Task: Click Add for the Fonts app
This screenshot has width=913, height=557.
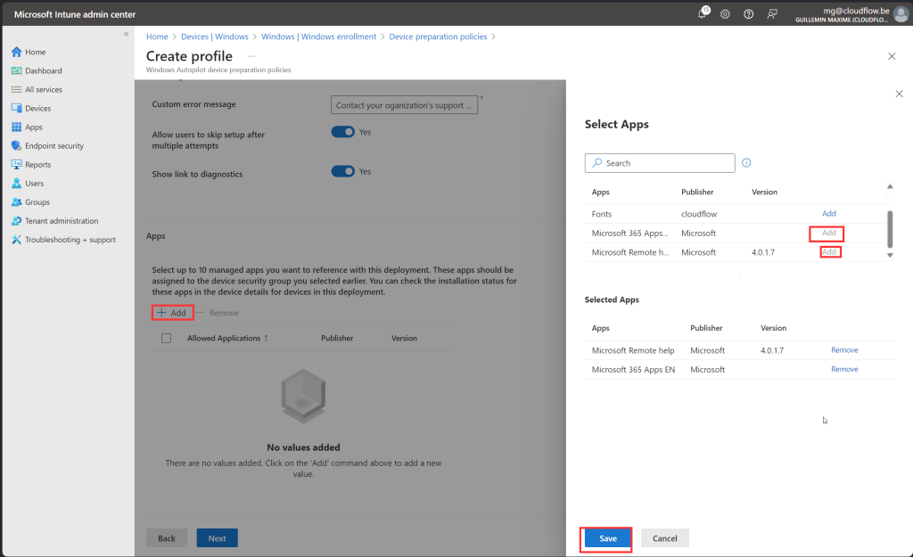Action: (828, 214)
